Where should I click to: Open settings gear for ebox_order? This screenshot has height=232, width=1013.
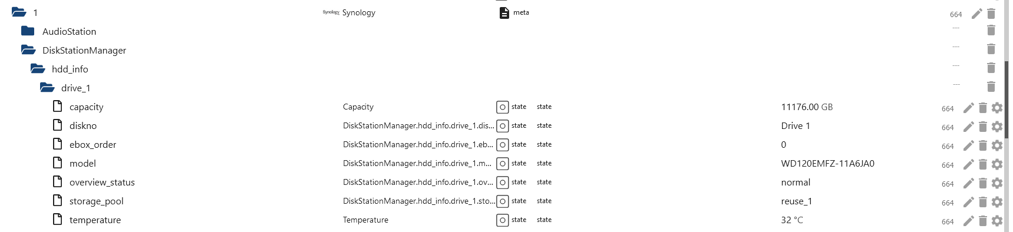coord(996,145)
